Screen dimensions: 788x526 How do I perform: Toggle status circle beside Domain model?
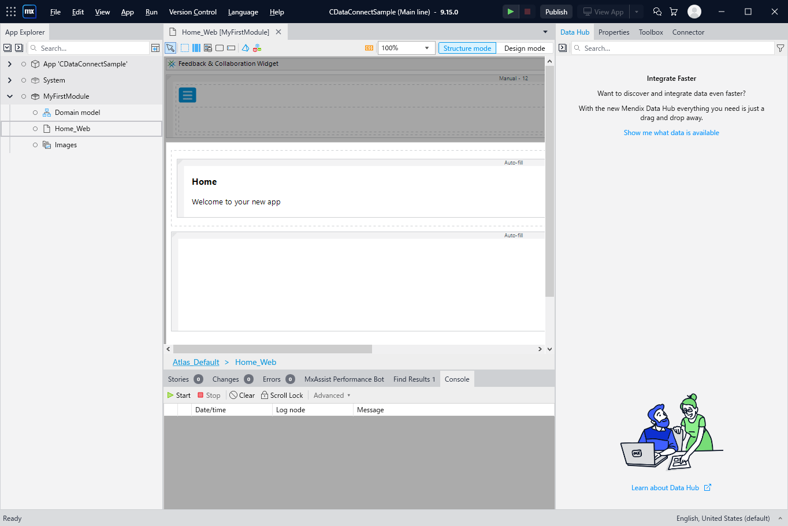pyautogui.click(x=35, y=113)
